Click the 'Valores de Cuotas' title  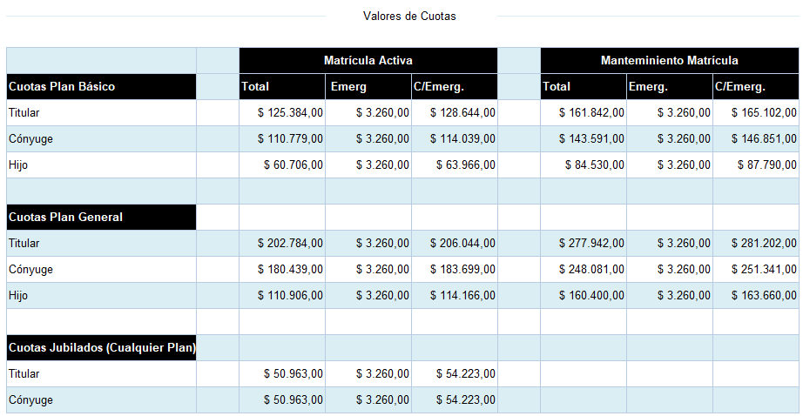pyautogui.click(x=409, y=16)
